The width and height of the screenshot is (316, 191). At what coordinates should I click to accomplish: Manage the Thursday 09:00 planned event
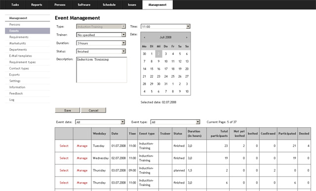(82, 170)
